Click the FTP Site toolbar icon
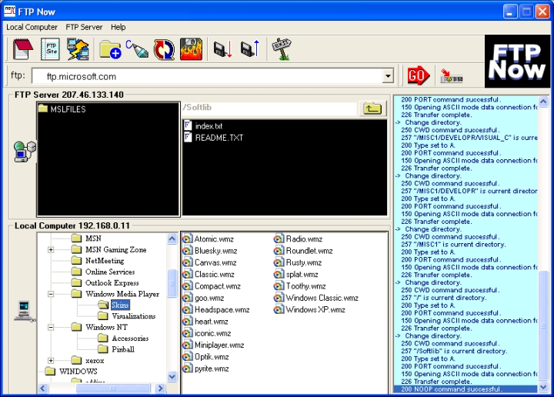 [x=50, y=49]
